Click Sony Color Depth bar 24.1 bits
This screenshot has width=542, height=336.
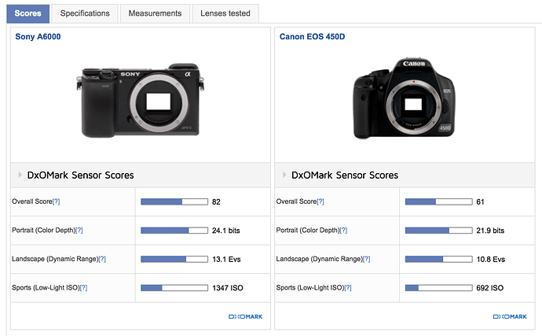point(174,231)
